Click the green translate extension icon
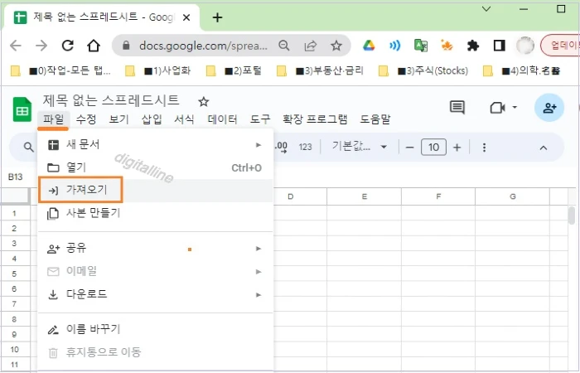The image size is (580, 373). [421, 46]
